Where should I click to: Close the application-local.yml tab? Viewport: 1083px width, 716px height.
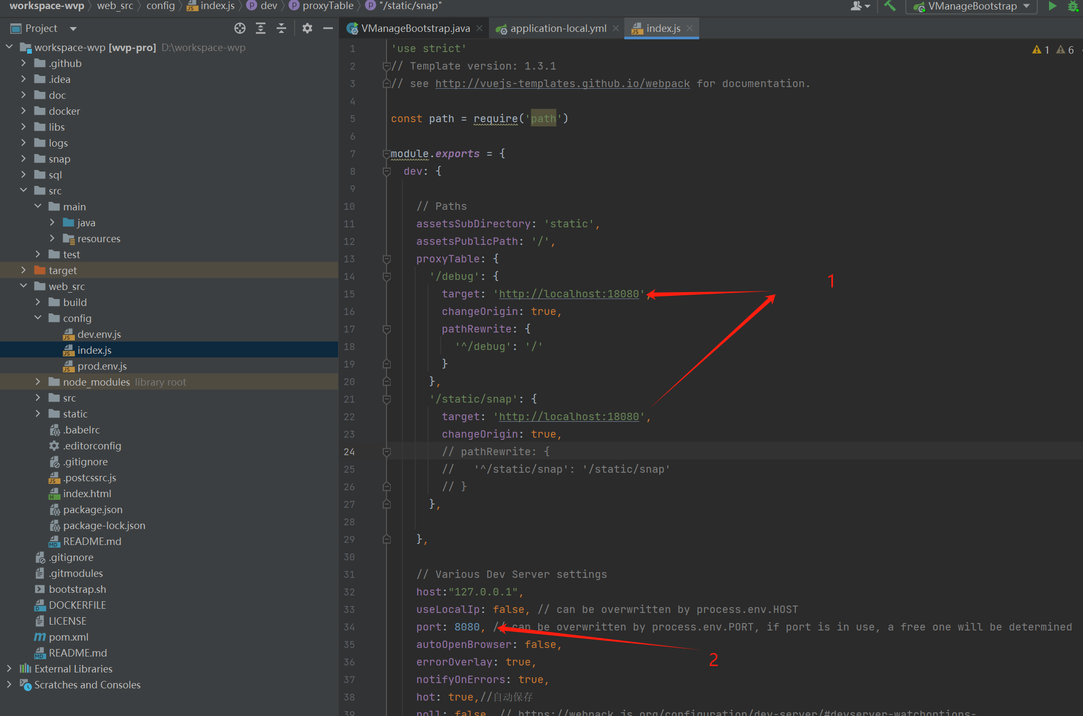coord(616,28)
